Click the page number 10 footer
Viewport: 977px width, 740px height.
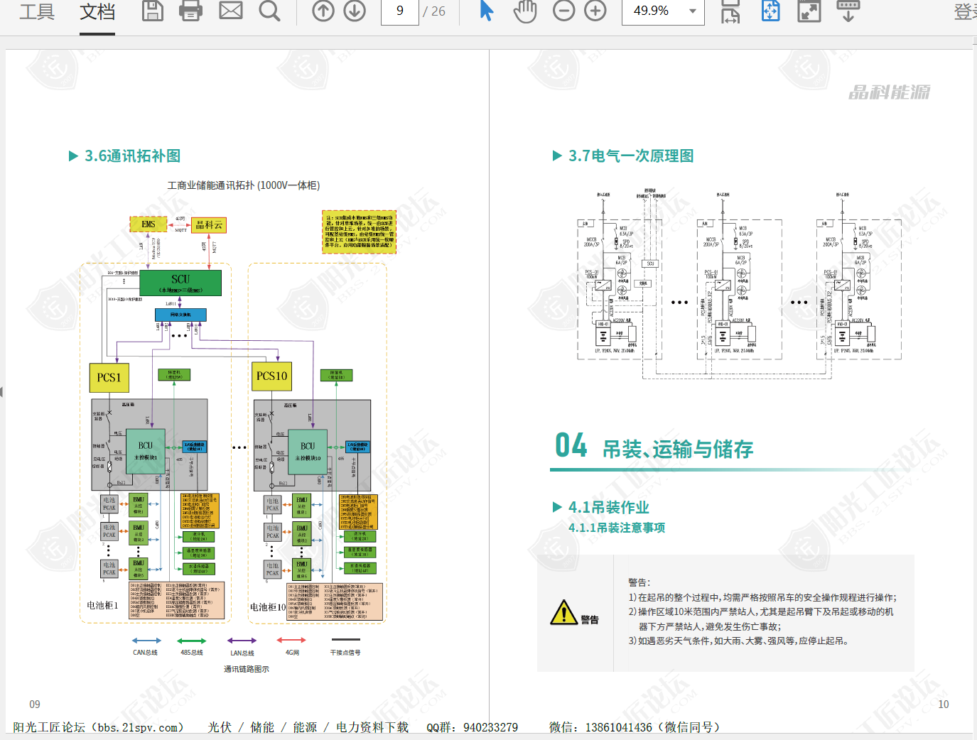[944, 704]
